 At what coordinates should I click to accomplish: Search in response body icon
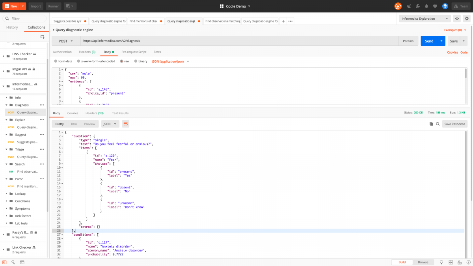(438, 124)
